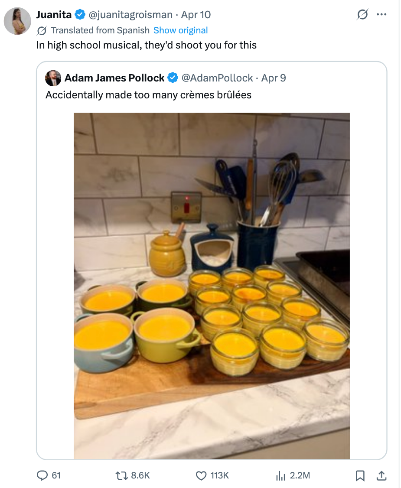View analytics showing 2.2M views

(x=280, y=475)
